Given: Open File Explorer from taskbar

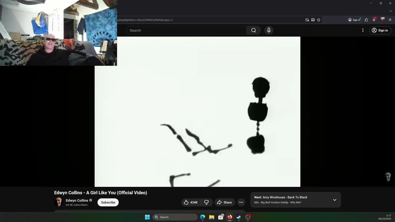Looking at the screenshot, I should 212,217.
